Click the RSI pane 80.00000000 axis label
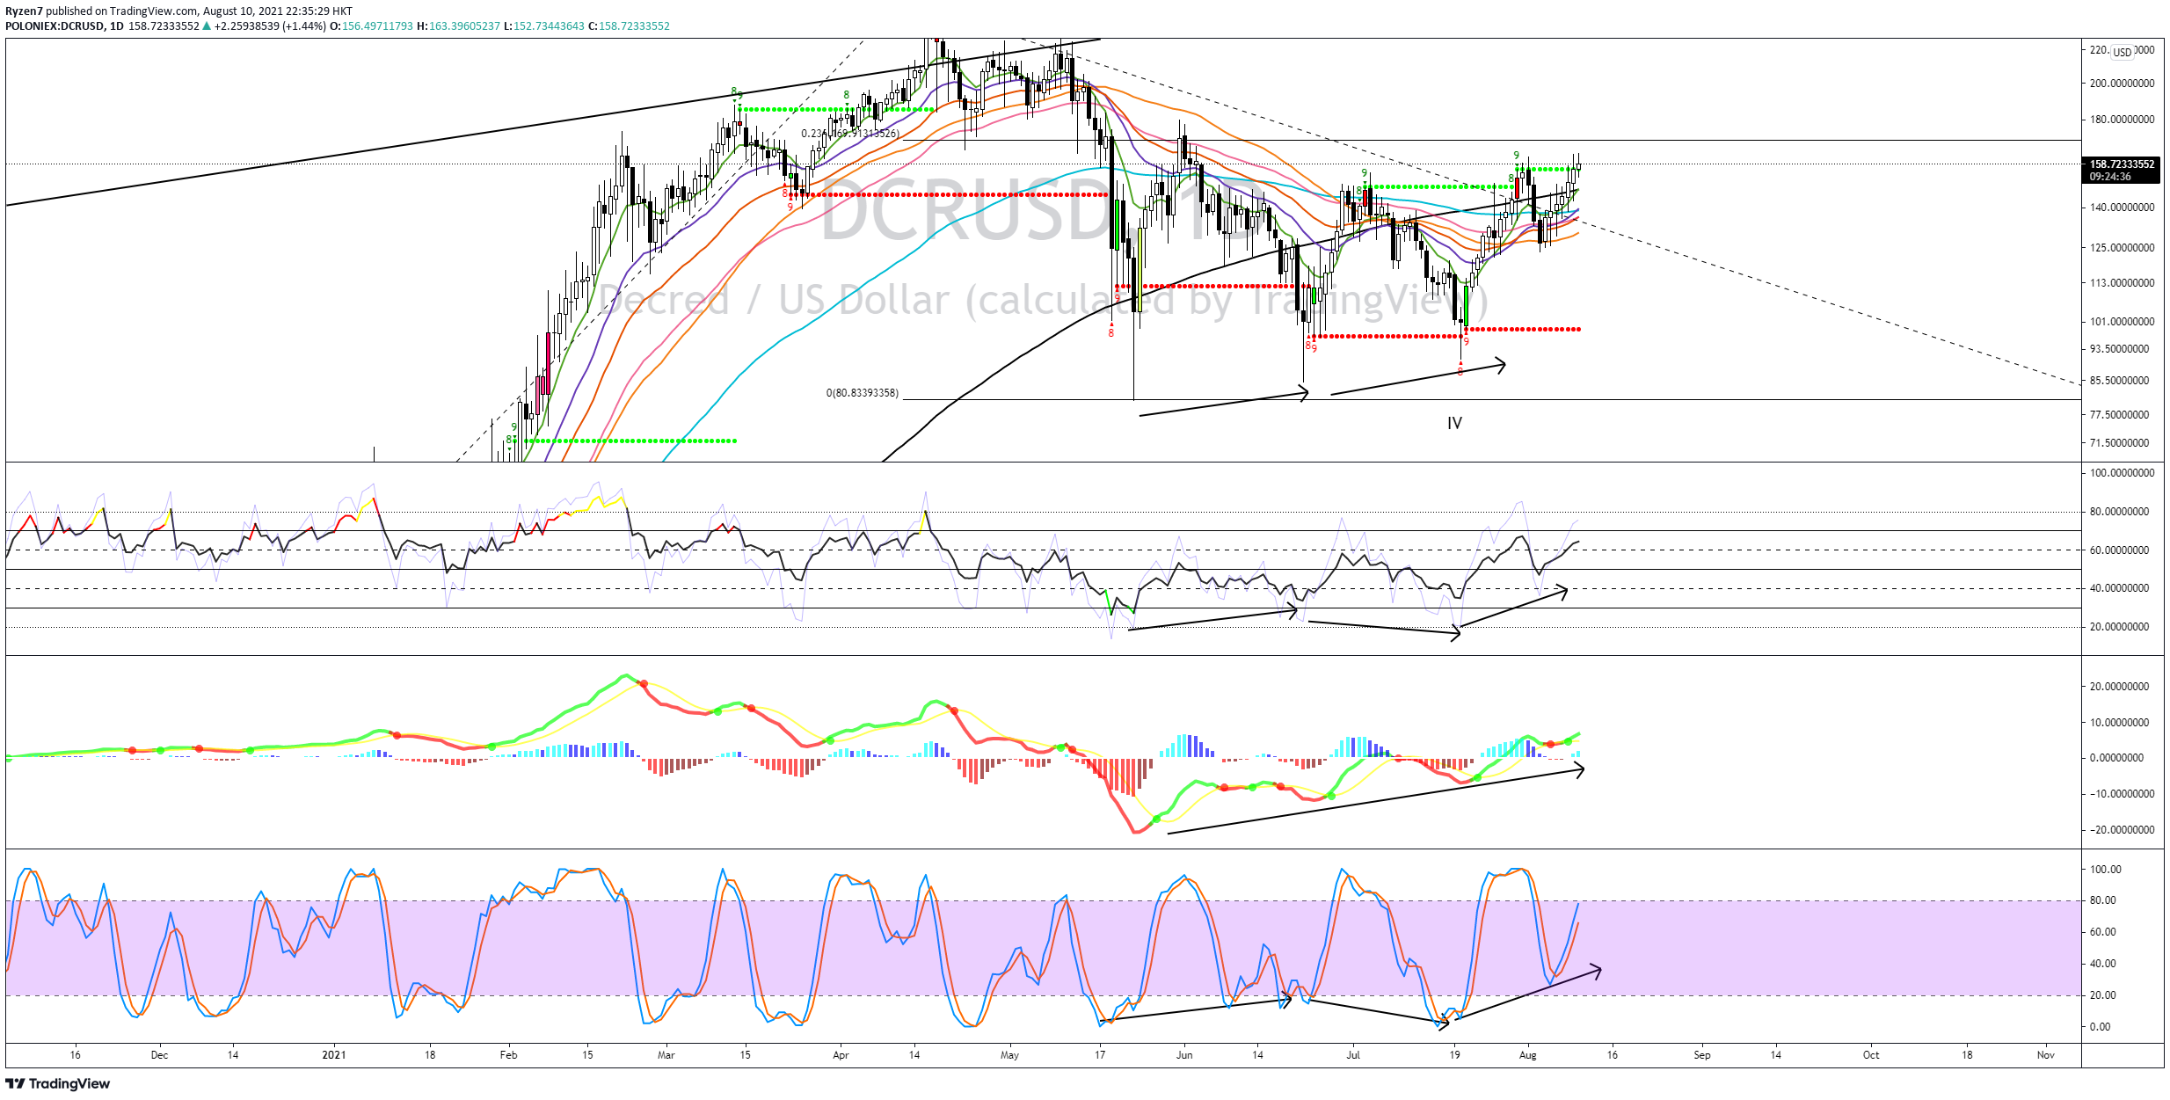 pyautogui.click(x=2119, y=512)
